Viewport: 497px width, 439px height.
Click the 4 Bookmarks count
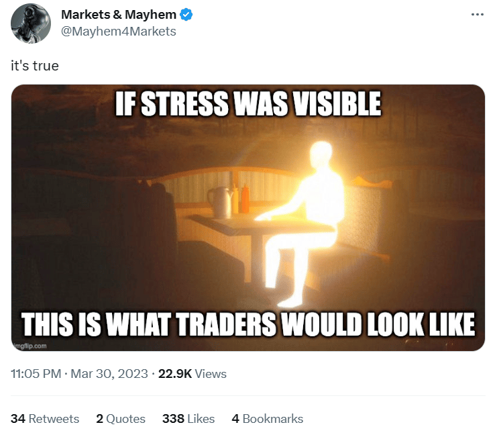tap(267, 419)
